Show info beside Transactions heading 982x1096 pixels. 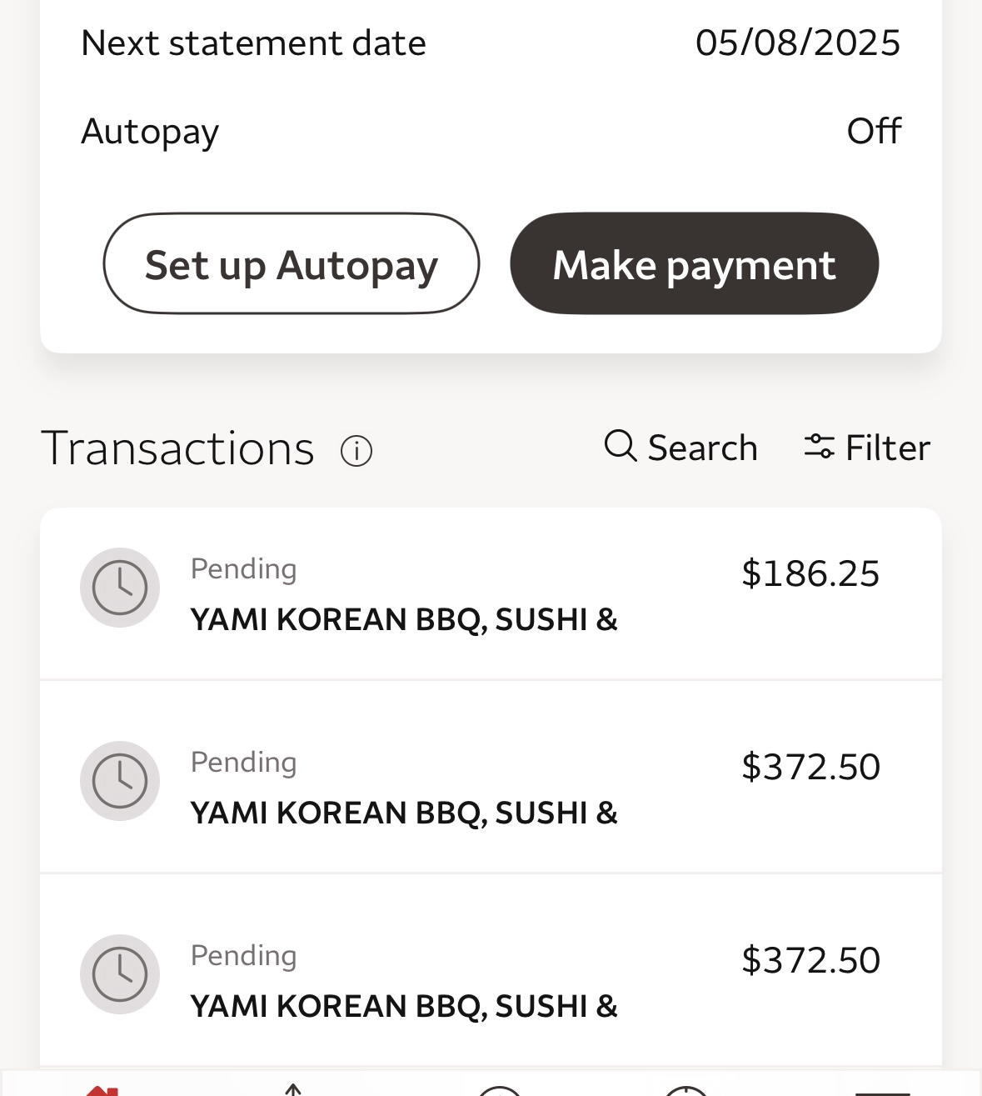pos(356,451)
